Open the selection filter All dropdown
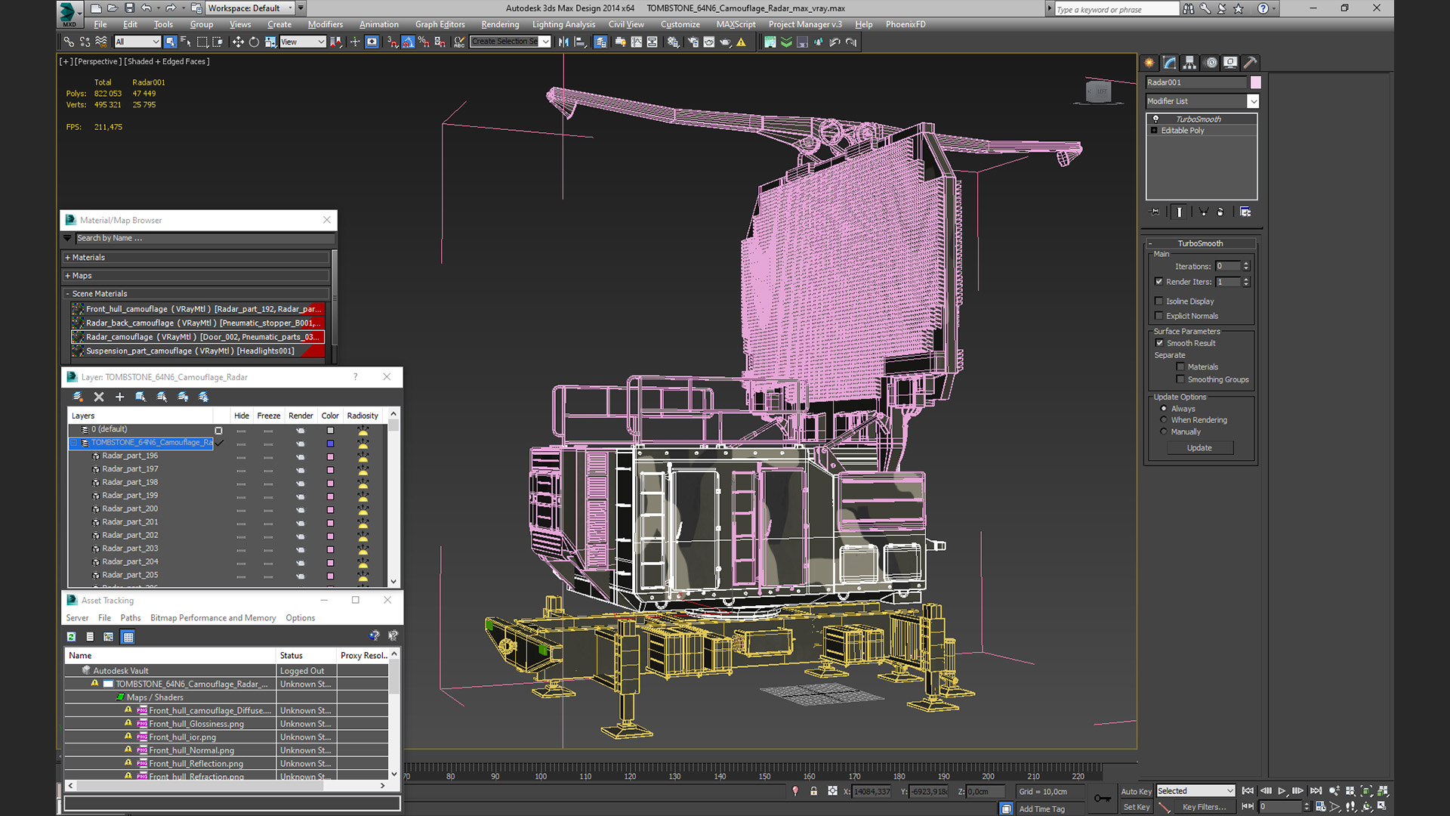Image resolution: width=1450 pixels, height=816 pixels. coord(137,42)
